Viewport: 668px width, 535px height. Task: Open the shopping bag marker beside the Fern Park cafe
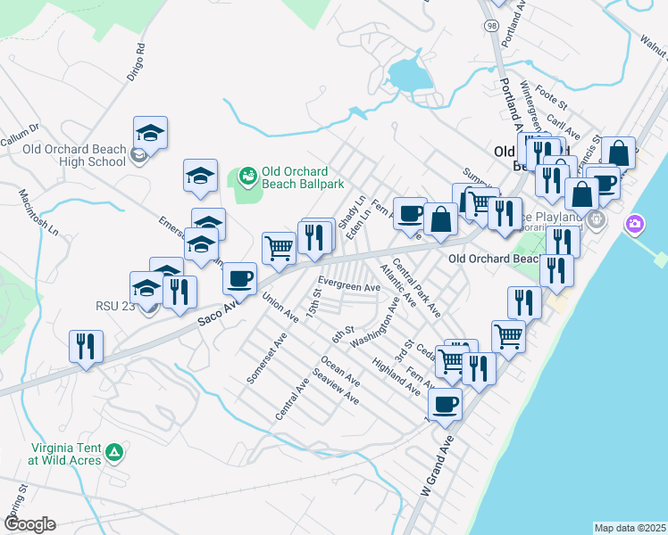[440, 221]
